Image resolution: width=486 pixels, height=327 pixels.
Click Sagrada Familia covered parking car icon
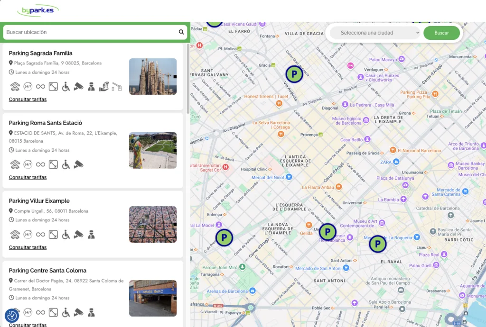15,87
